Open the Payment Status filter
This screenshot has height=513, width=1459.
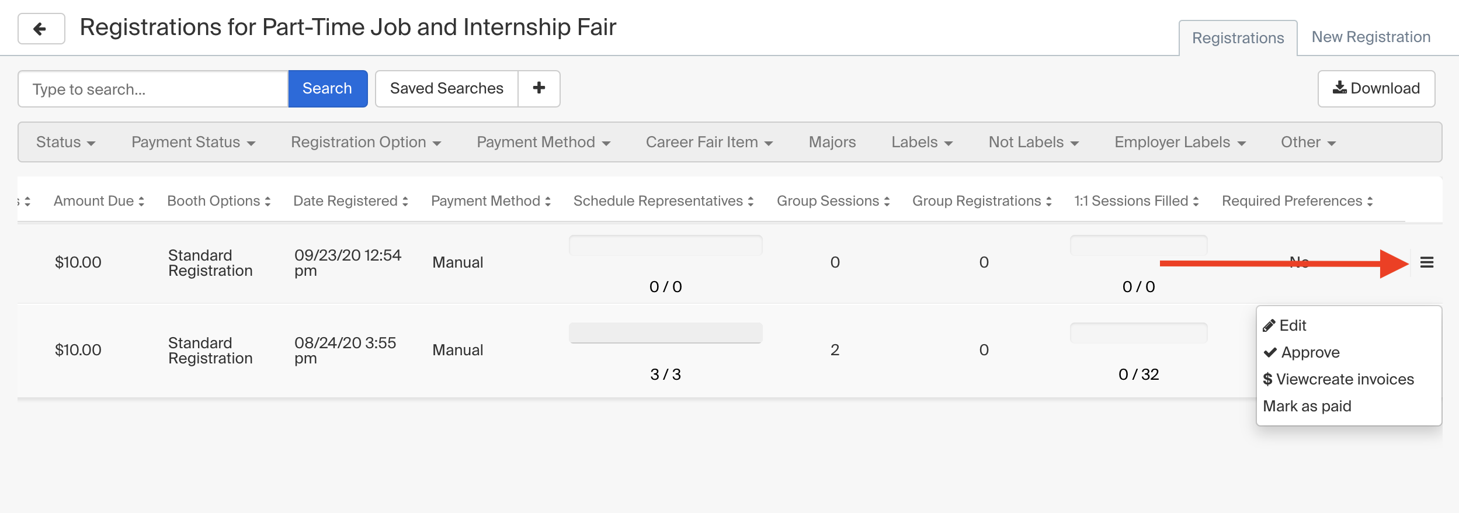[193, 142]
